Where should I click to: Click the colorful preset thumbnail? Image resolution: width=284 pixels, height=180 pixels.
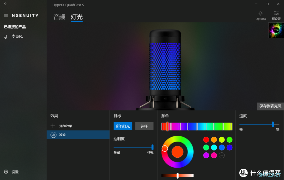pos(276,30)
